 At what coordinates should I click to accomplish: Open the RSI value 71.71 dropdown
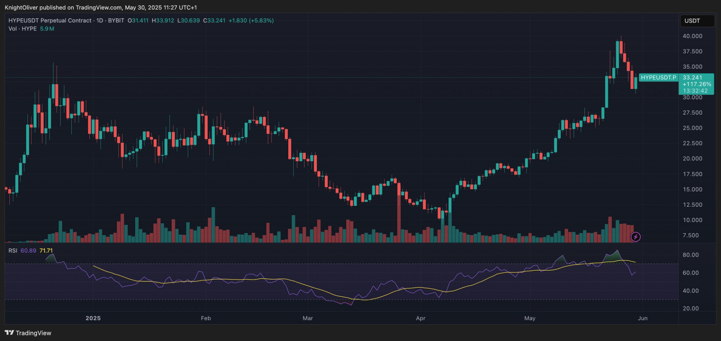pos(47,250)
